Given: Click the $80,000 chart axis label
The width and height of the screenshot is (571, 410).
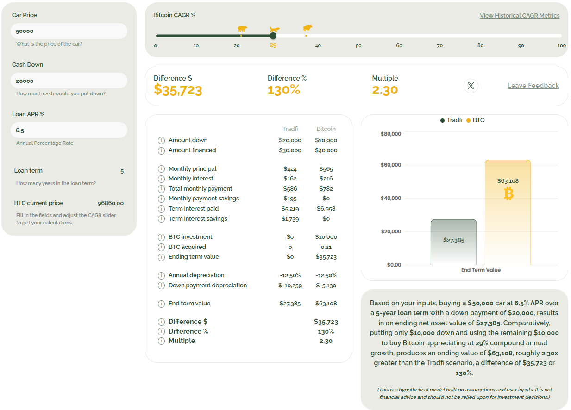Looking at the screenshot, I should [391, 134].
